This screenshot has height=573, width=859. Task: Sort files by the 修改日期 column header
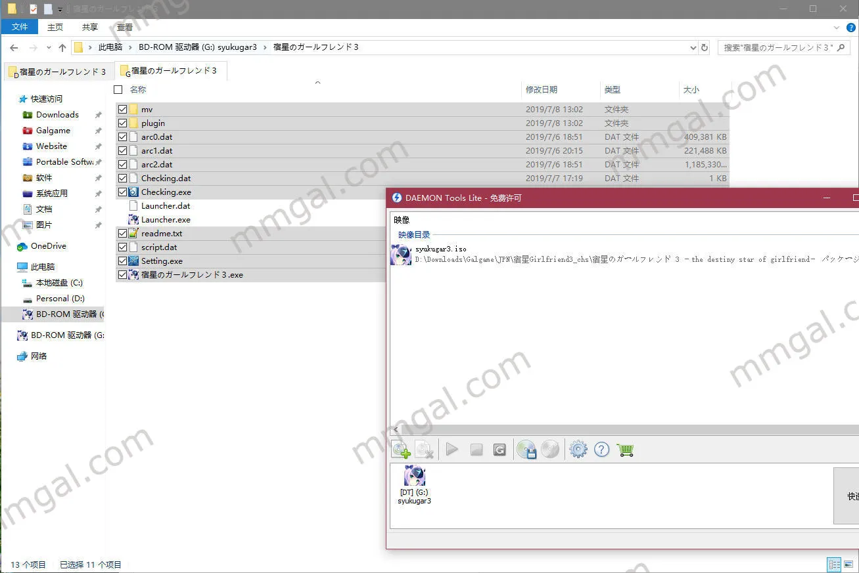pos(542,89)
